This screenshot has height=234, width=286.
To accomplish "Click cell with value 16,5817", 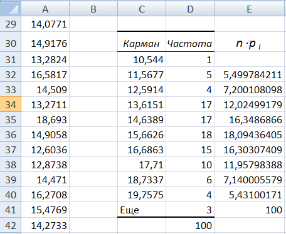I will point(45,74).
